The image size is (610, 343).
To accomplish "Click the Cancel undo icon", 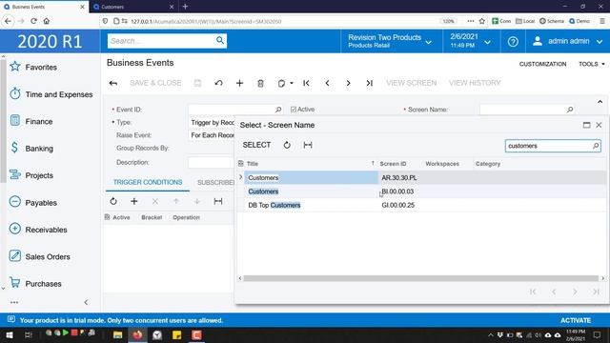I will (218, 83).
